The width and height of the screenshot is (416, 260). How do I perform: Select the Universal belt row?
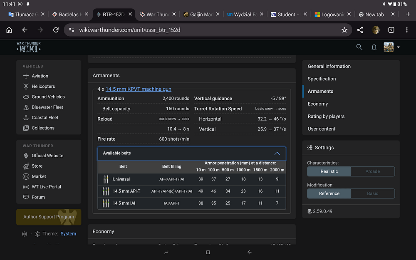(191, 179)
